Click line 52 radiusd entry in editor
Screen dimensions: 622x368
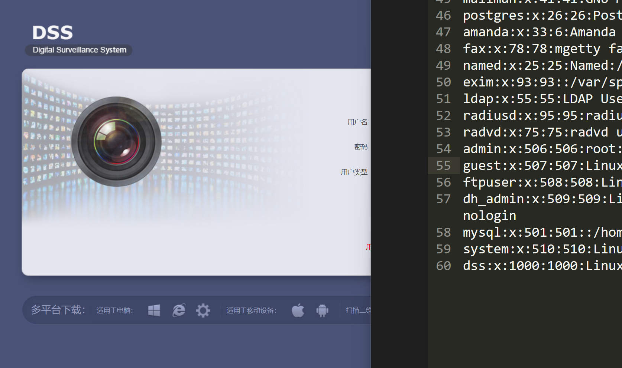[542, 115]
